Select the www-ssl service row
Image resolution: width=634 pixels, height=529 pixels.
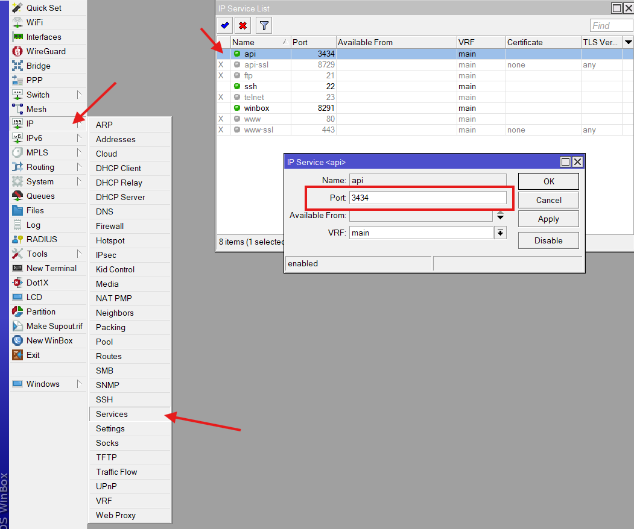point(425,130)
